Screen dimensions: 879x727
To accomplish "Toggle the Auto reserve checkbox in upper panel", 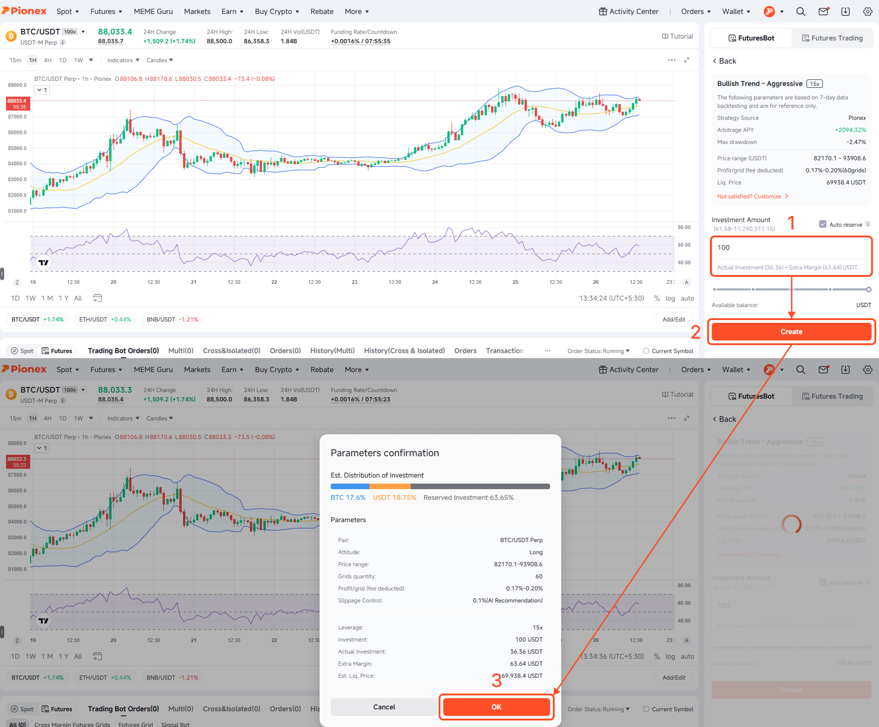I will point(823,224).
